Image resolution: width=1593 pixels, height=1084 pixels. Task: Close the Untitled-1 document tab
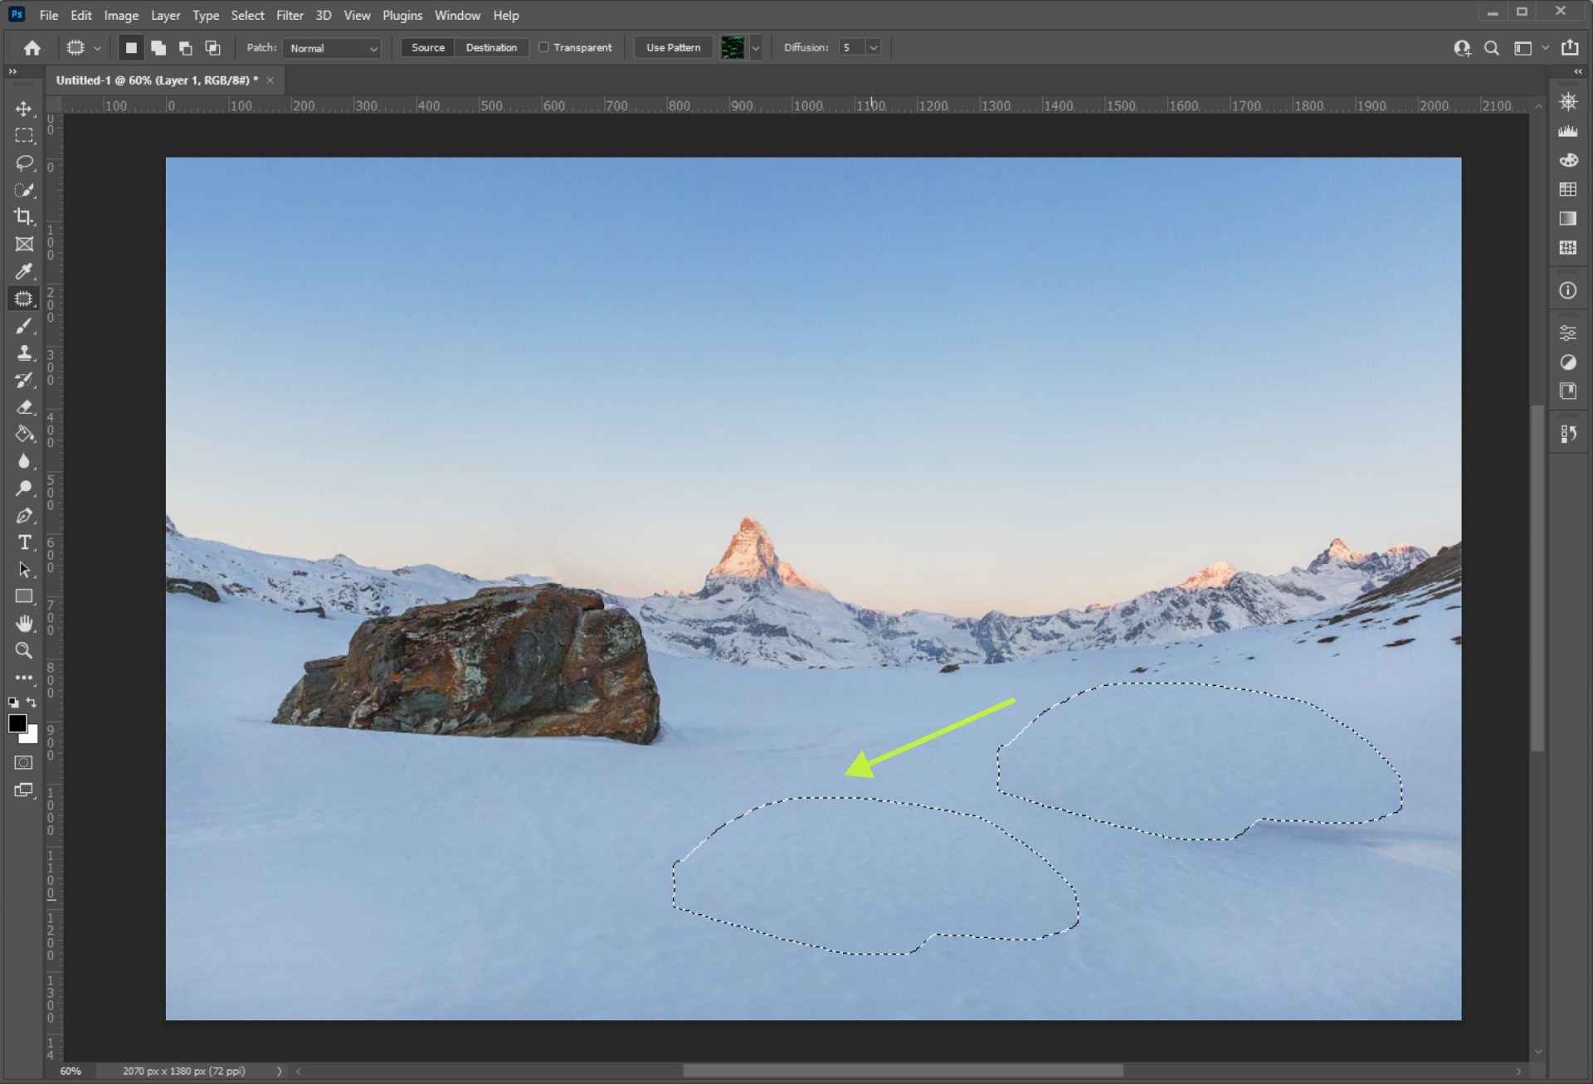(270, 80)
